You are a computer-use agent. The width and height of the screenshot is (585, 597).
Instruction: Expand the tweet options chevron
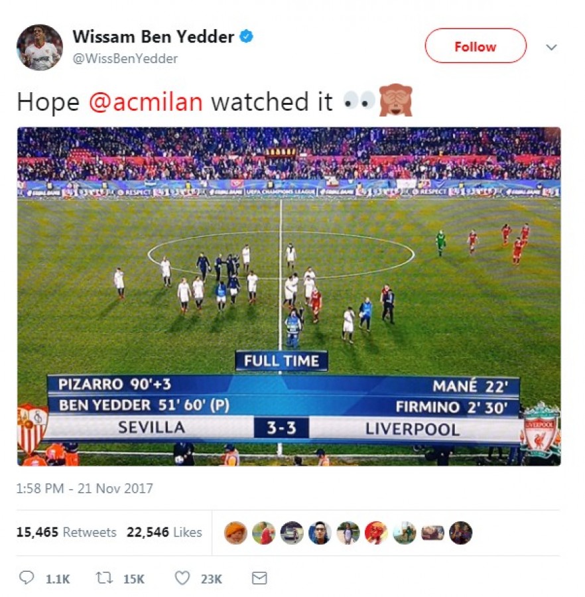tap(551, 47)
